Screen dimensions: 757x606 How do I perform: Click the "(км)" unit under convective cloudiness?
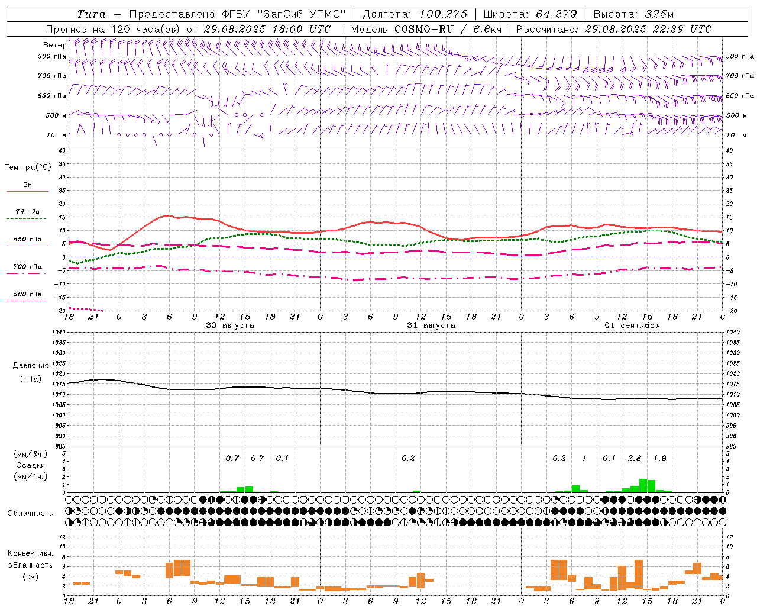[30, 576]
